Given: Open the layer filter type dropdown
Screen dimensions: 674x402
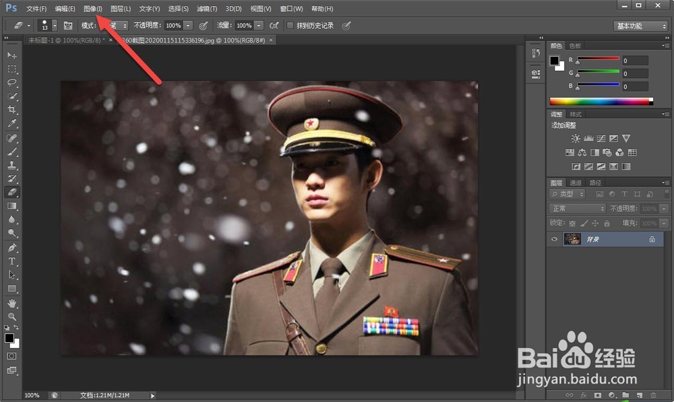Looking at the screenshot, I should pos(567,194).
